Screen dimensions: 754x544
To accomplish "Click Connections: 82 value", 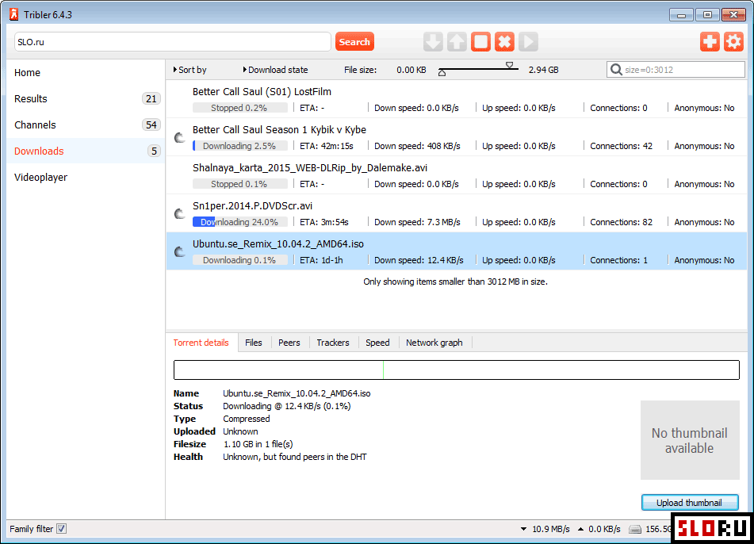I will [x=621, y=222].
